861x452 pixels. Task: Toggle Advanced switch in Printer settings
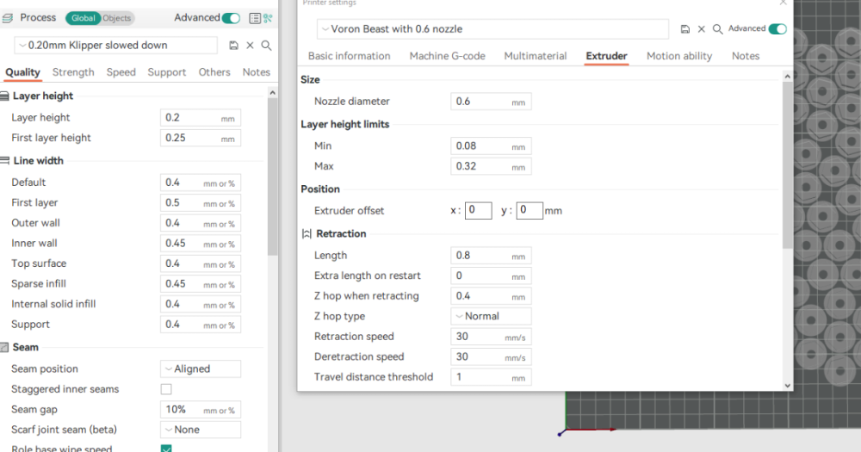click(777, 29)
